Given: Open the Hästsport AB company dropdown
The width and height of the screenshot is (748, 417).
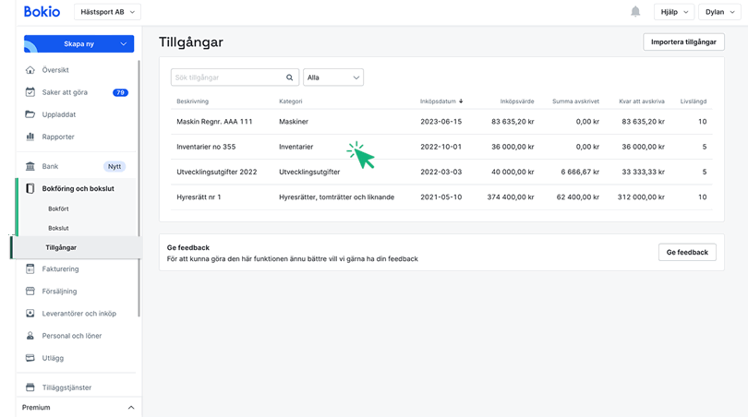Looking at the screenshot, I should tap(106, 12).
